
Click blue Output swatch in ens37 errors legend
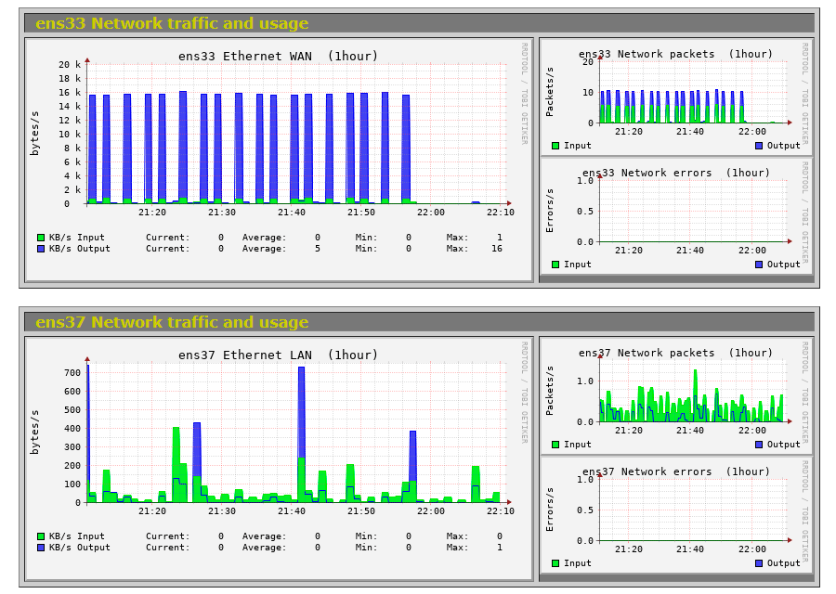[759, 563]
